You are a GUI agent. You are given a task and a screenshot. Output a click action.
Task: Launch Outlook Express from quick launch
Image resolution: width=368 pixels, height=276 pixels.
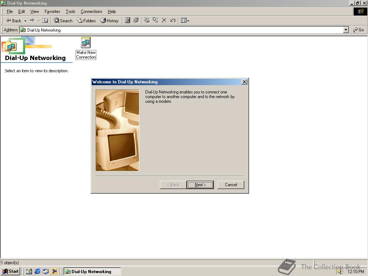tap(46, 271)
